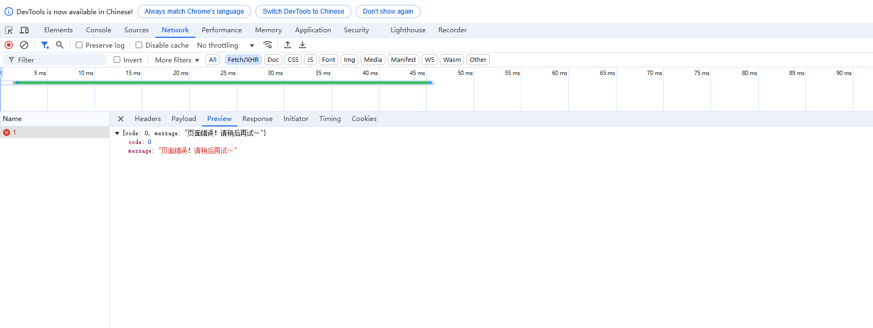Collapse the JSON response object tree
This screenshot has height=328, width=873.
(117, 133)
